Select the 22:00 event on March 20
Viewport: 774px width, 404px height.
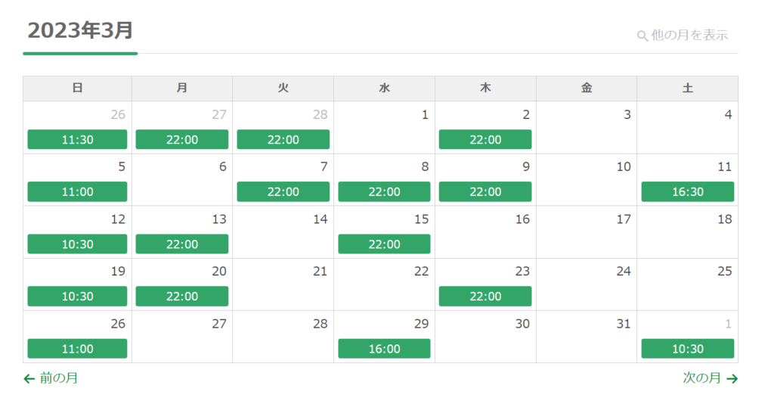pos(181,297)
